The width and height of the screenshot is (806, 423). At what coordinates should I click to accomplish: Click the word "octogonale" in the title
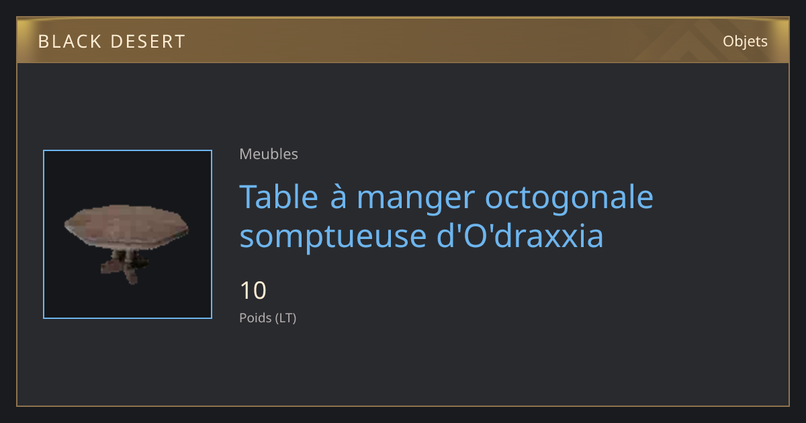pyautogui.click(x=569, y=198)
